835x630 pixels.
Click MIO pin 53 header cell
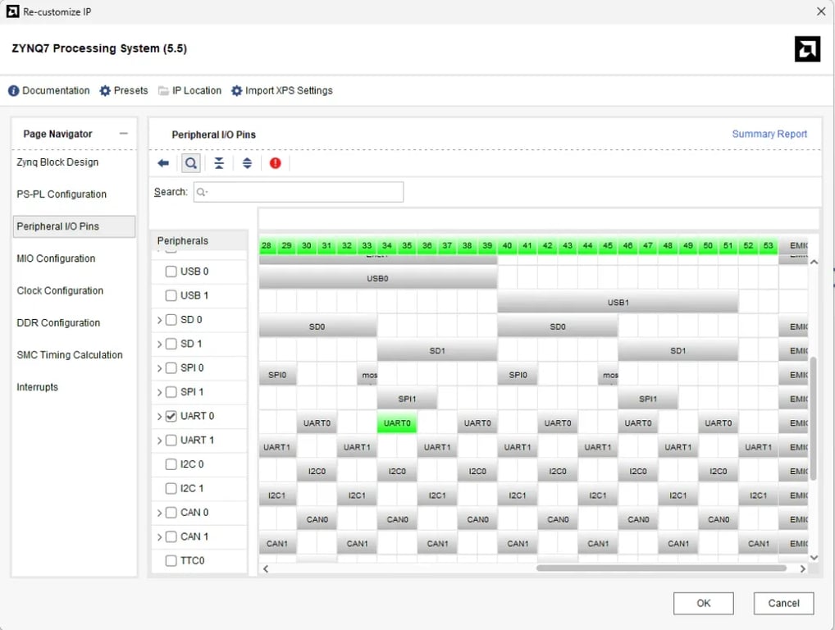coord(769,246)
